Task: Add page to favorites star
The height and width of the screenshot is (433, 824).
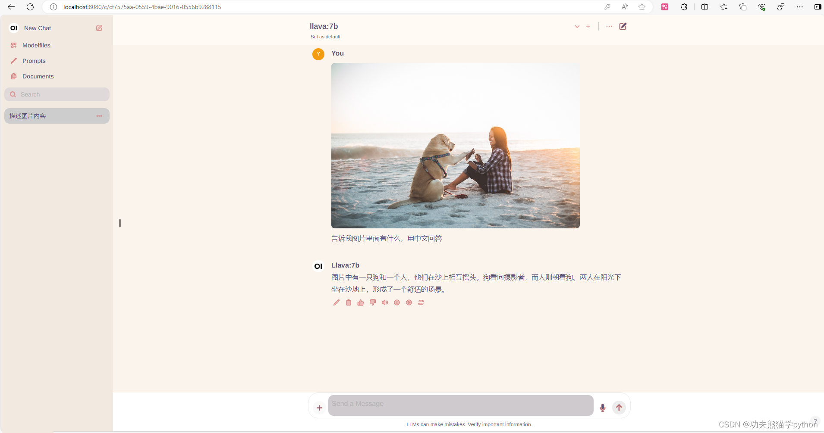Action: pyautogui.click(x=642, y=7)
